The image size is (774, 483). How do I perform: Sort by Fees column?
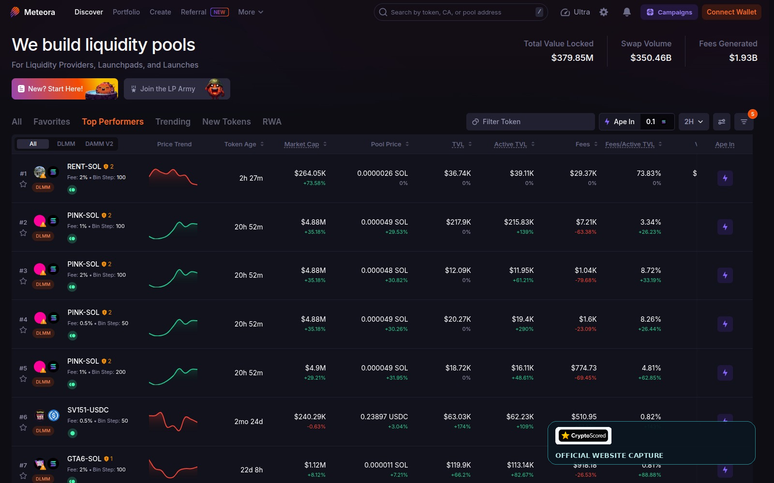587,144
